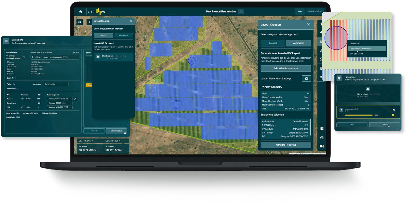Click the Project site location pin icon

click(x=339, y=78)
